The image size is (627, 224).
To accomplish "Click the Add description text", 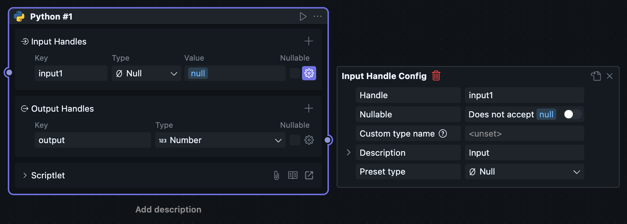I will click(168, 209).
